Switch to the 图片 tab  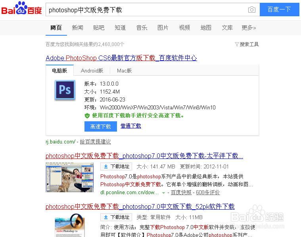163,28
